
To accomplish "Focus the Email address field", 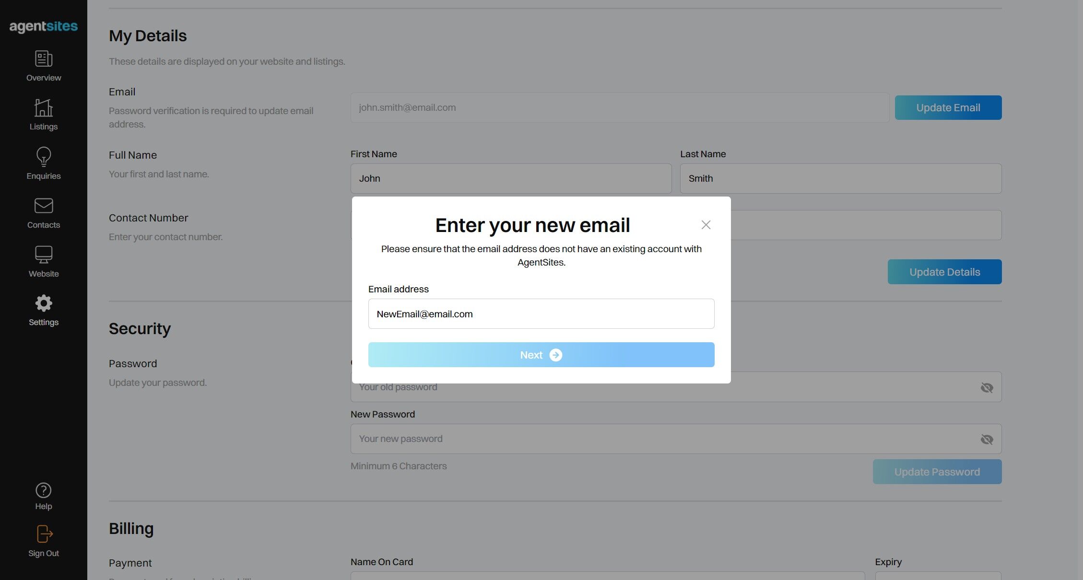I will click(x=541, y=314).
